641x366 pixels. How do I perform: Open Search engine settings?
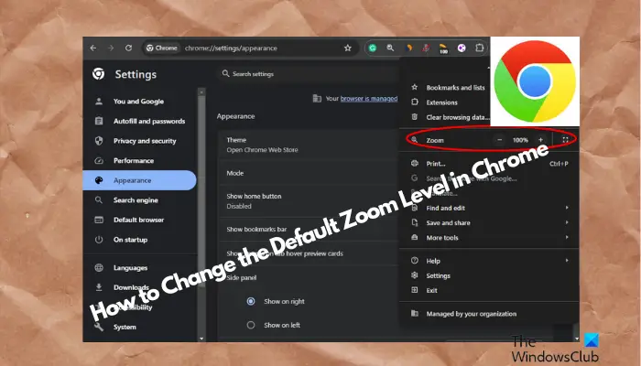[139, 200]
